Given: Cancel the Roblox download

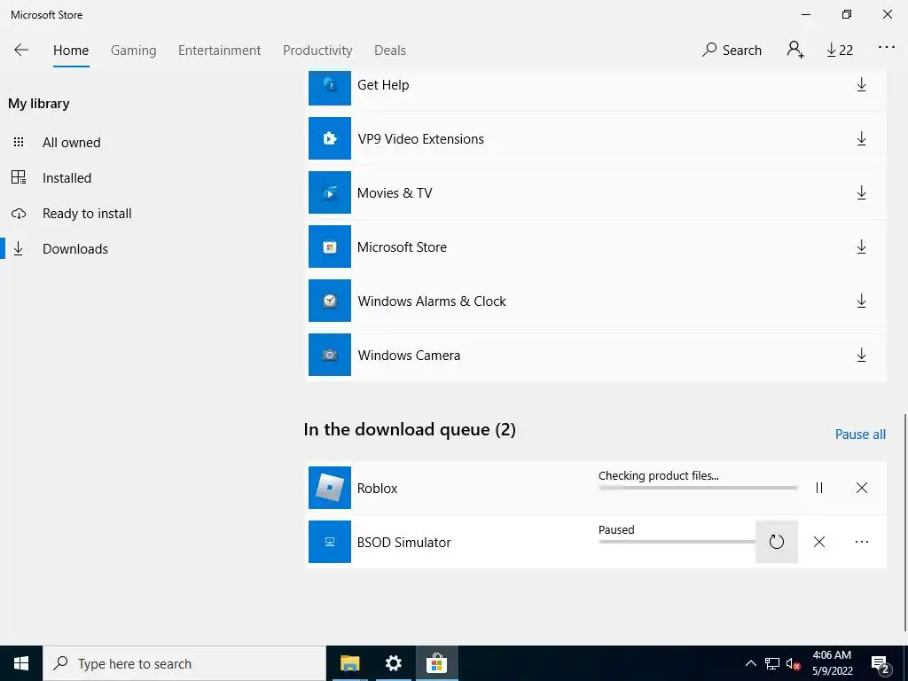Looking at the screenshot, I should coord(862,489).
